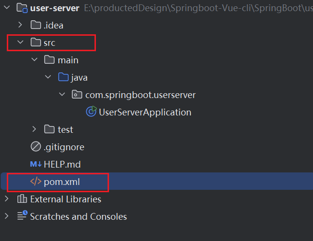
Task: Click the java source root folder icon
Action: coord(63,77)
